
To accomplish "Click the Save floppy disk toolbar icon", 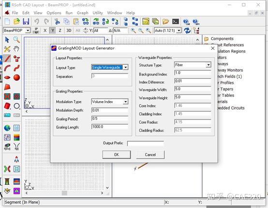I will (x=26, y=21).
